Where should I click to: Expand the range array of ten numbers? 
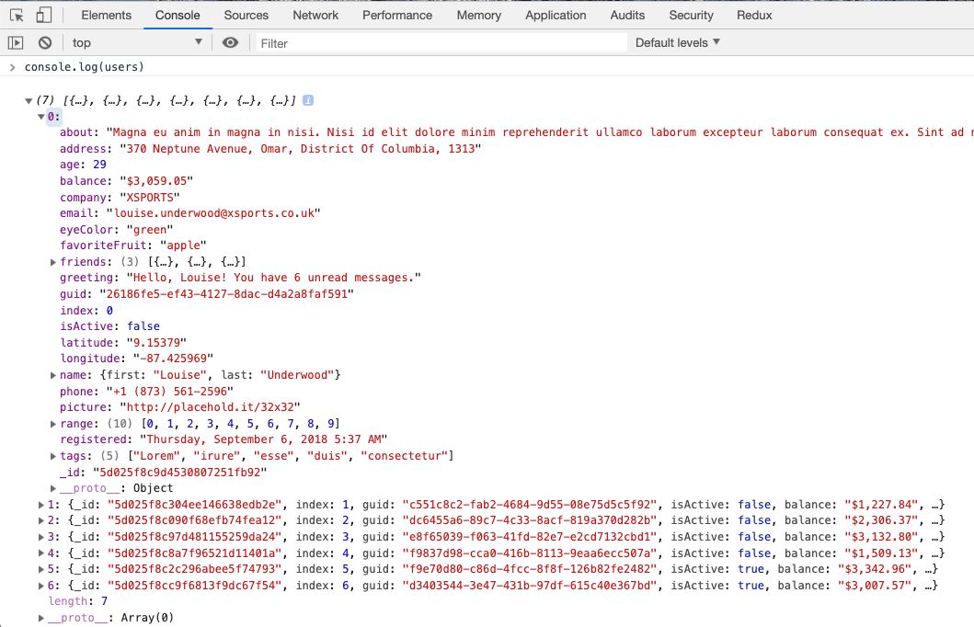coord(53,423)
